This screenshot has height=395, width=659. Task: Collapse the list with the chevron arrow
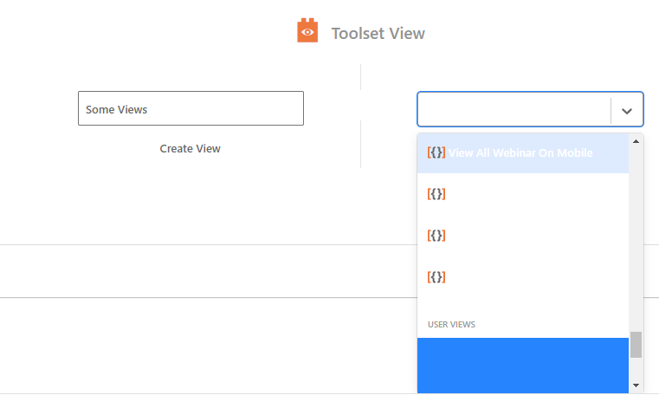(627, 111)
